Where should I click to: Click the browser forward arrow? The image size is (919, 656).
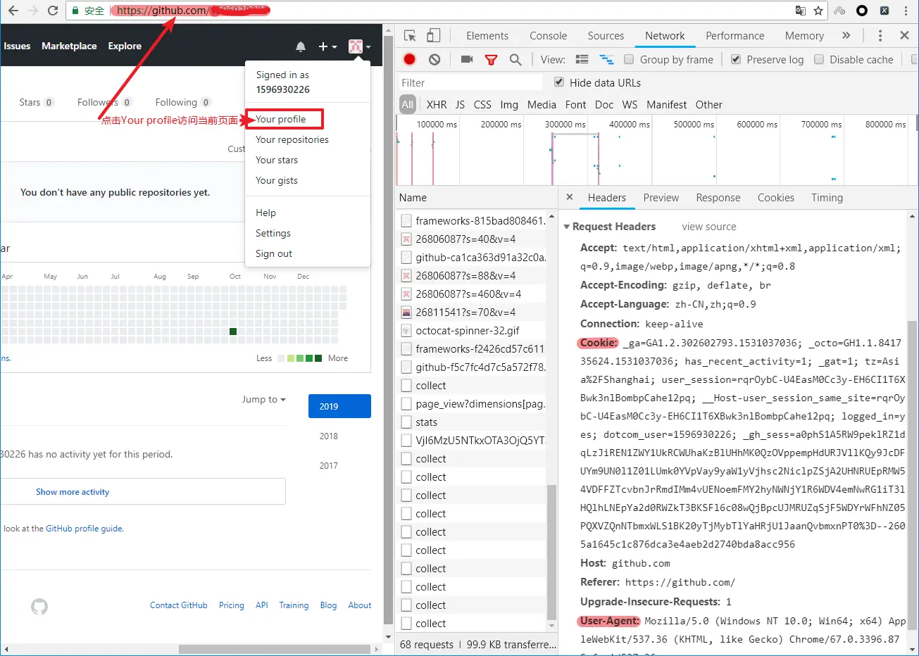(32, 11)
